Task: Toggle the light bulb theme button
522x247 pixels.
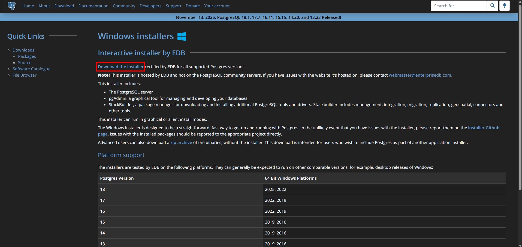Action: tap(505, 6)
